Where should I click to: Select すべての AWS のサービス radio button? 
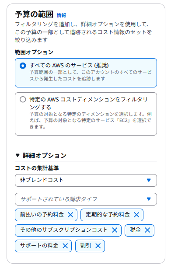click(23, 66)
